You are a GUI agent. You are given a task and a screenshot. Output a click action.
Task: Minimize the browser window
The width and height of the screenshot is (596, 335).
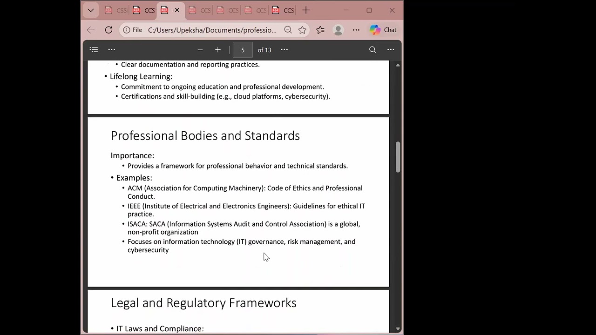(346, 10)
